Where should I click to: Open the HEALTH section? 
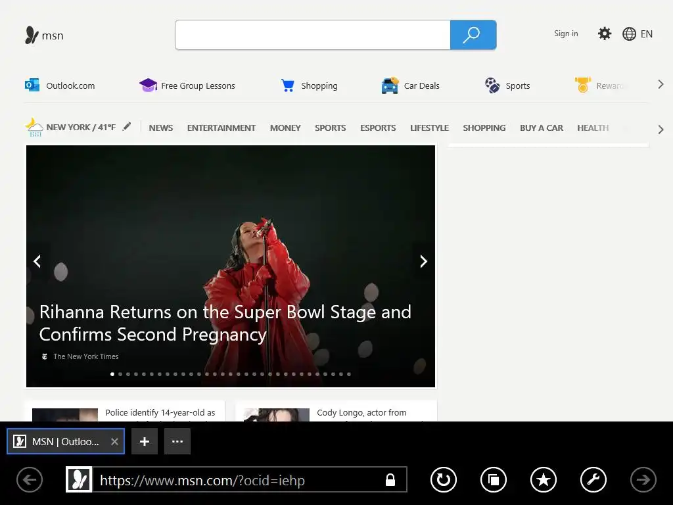coord(593,128)
